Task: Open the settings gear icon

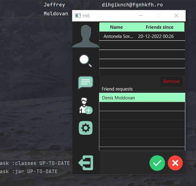Action: pos(86,128)
